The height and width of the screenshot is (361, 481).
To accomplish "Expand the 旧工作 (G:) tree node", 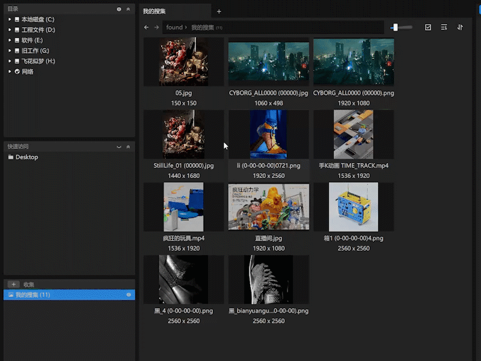I will pos(10,51).
